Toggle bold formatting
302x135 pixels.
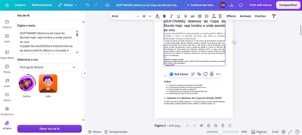point(164,16)
